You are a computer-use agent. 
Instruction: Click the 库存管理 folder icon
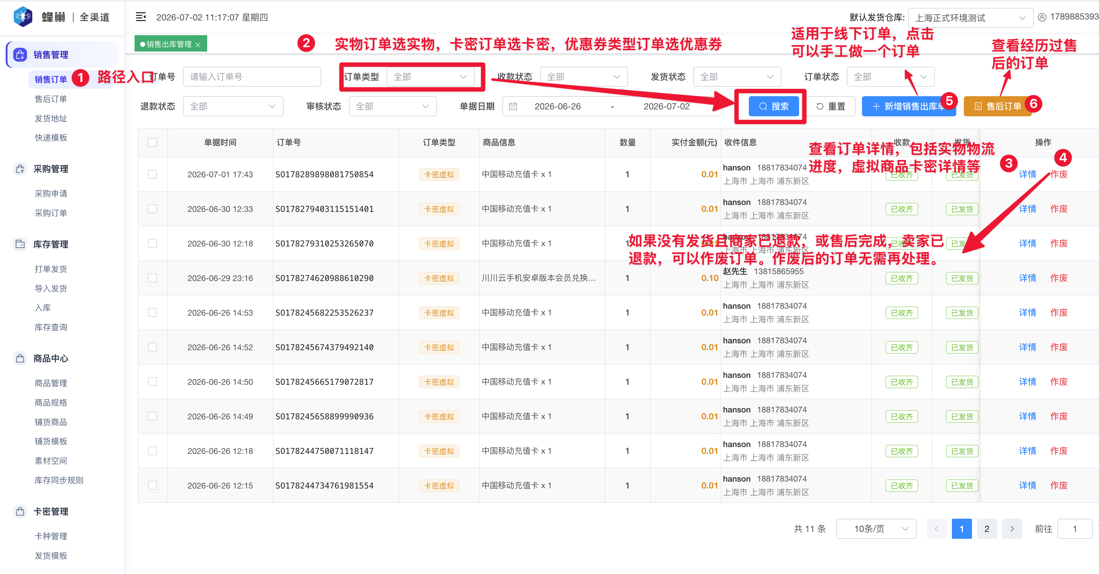tap(20, 244)
